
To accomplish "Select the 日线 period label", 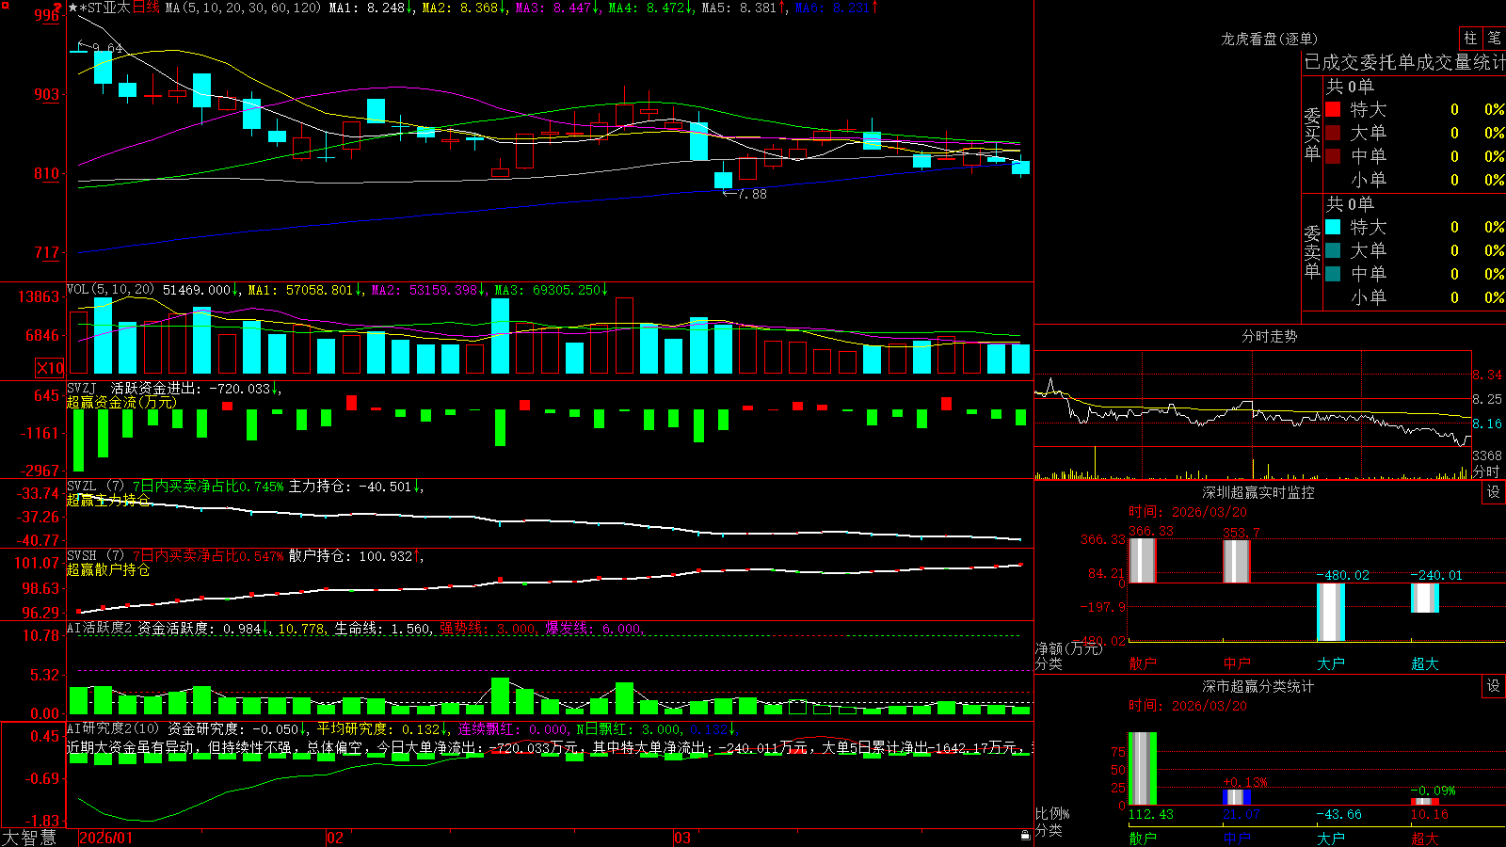I will tap(146, 8).
